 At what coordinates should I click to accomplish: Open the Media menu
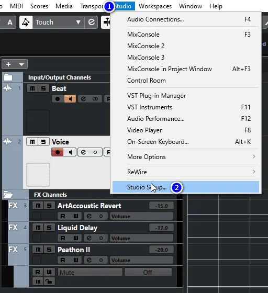click(x=64, y=6)
